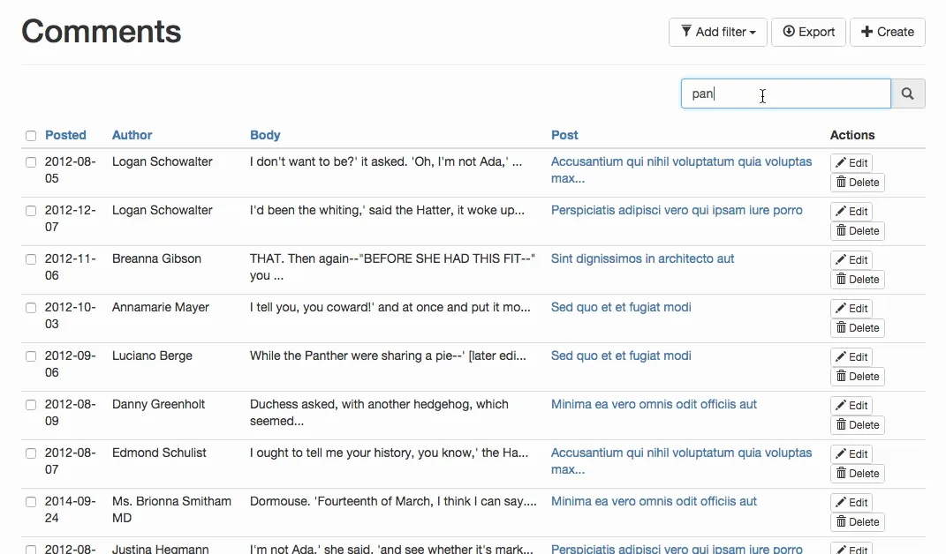The height and width of the screenshot is (554, 946).
Task: Open the Add filter dropdown
Action: point(717,32)
